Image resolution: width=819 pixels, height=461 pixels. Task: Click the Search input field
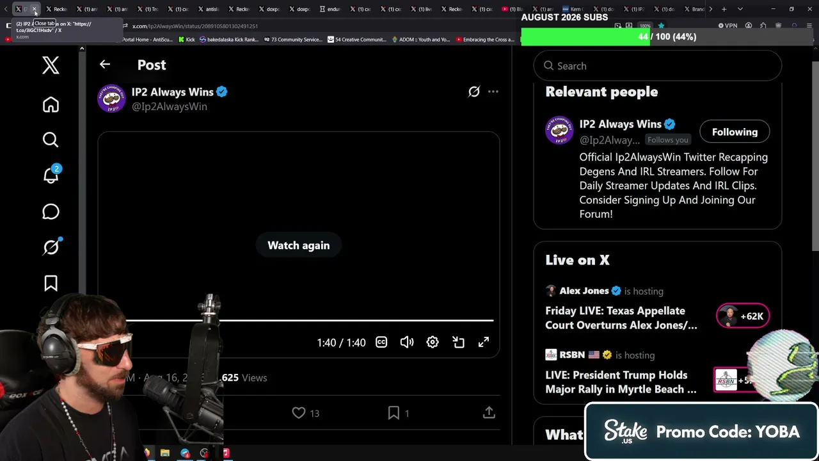tap(658, 66)
